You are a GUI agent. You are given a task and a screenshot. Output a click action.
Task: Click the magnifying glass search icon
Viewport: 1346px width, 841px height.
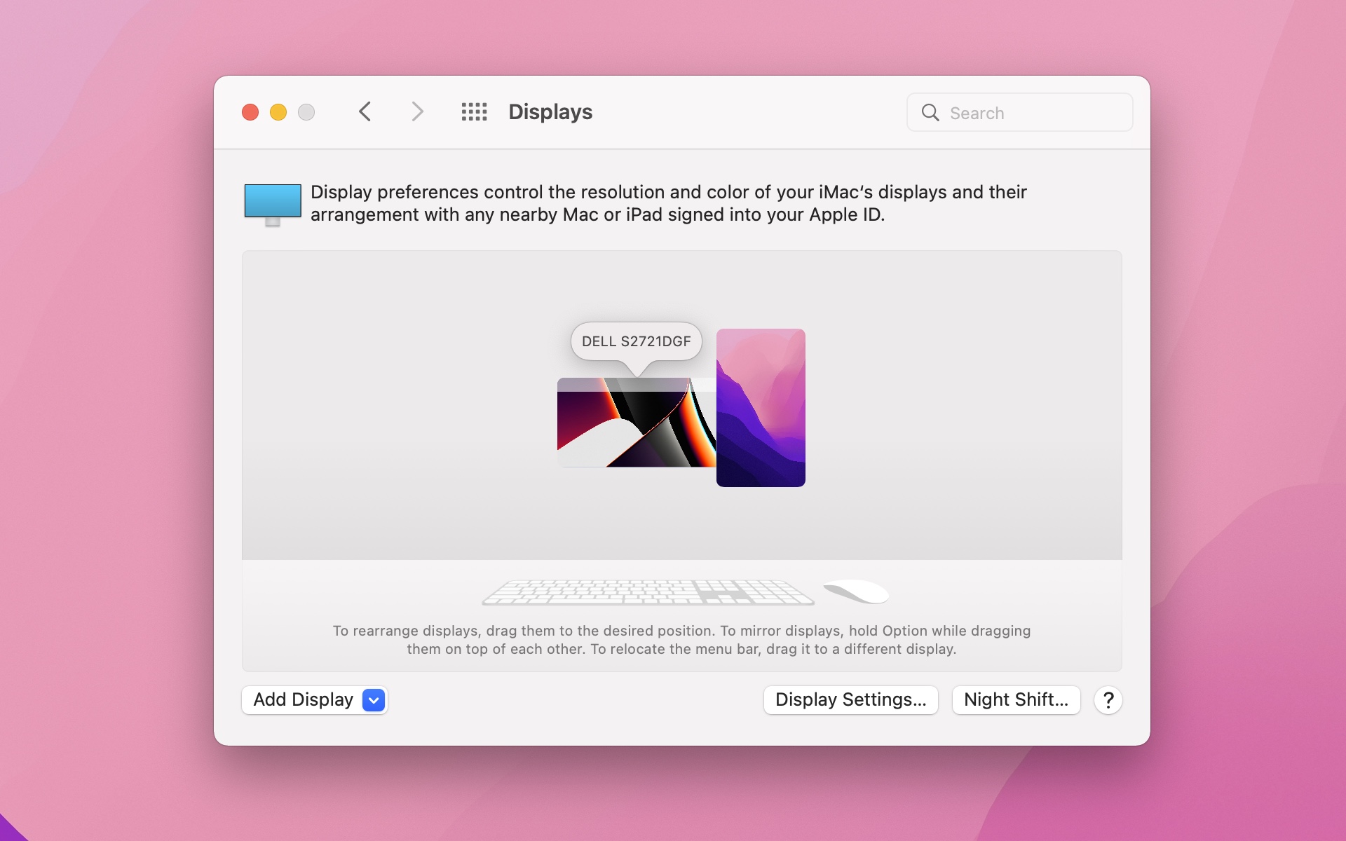[930, 112]
